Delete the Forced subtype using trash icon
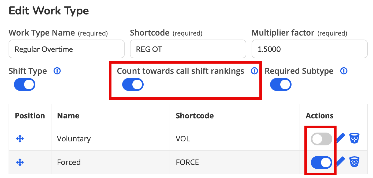The image size is (373, 178). click(x=355, y=162)
